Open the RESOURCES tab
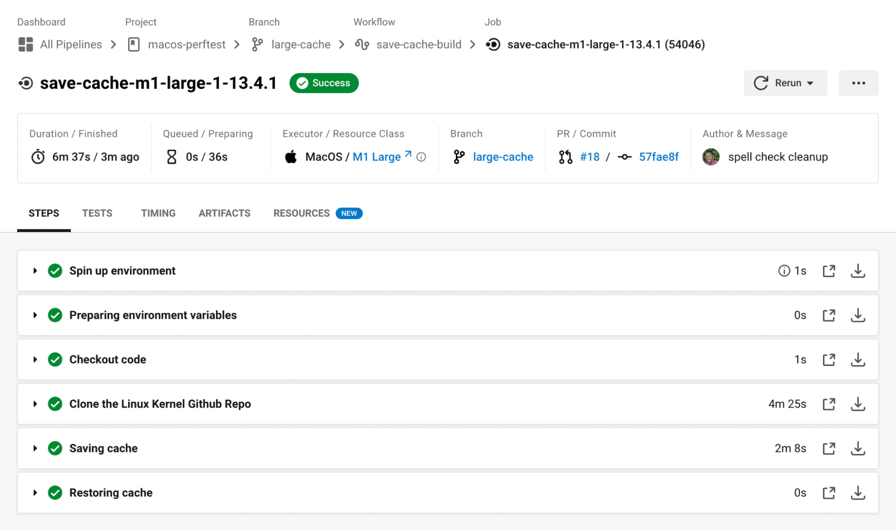Screen dimensions: 896x531 tap(317, 213)
